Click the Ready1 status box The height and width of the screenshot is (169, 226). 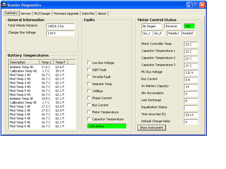(x=174, y=33)
